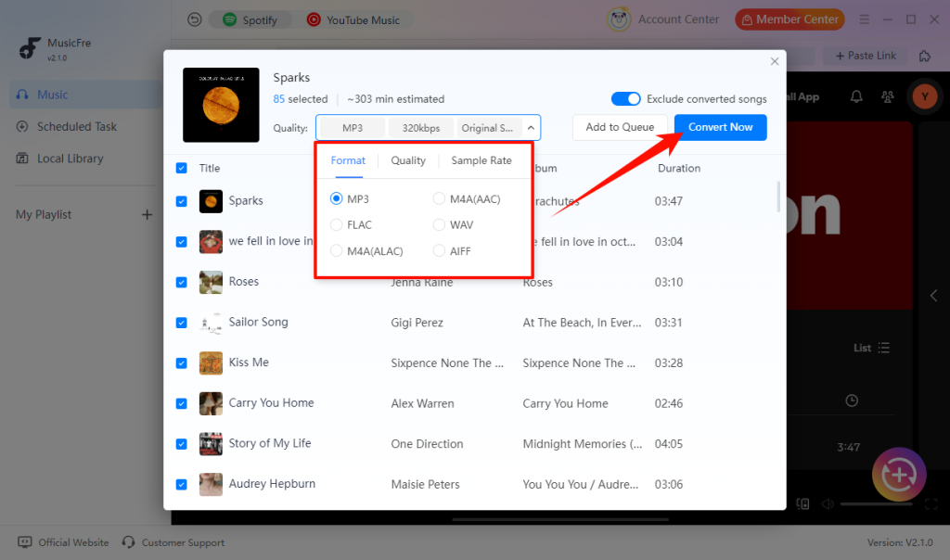Collapse the Quality dropdown chevron

pyautogui.click(x=531, y=128)
